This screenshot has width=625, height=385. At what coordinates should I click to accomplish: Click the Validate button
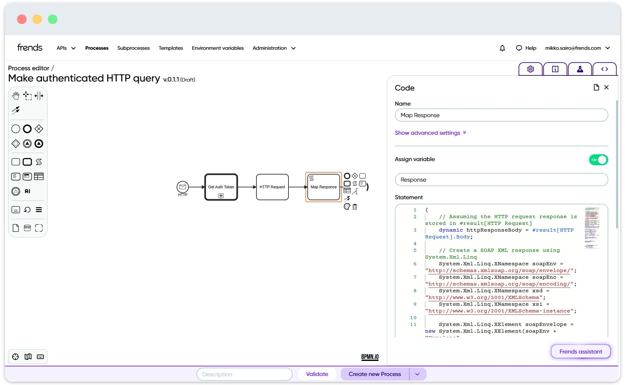(317, 374)
